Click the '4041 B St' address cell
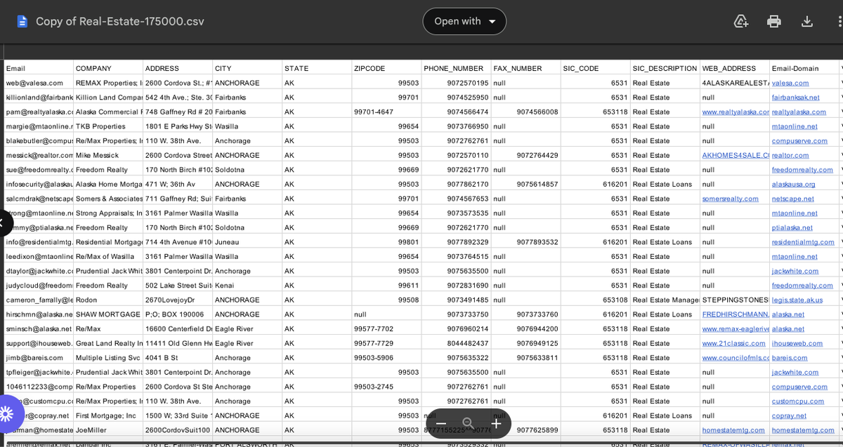Viewport: 843px width, 447px height. tap(178, 358)
